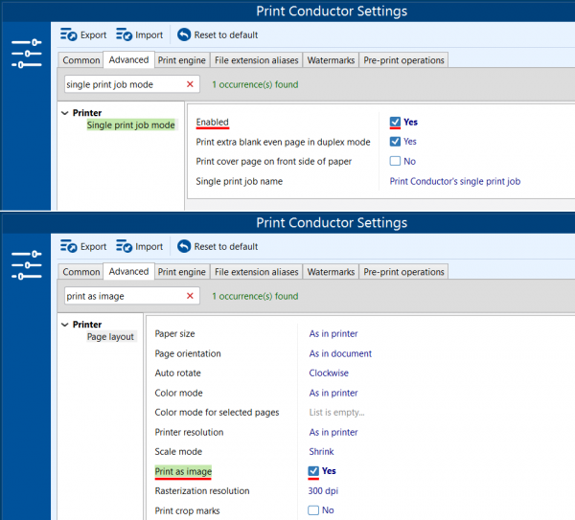
Task: Uncheck the Enabled checkbox for single print job mode
Action: click(x=395, y=123)
